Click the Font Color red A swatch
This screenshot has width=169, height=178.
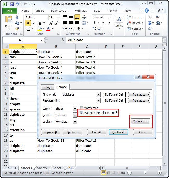48,29
